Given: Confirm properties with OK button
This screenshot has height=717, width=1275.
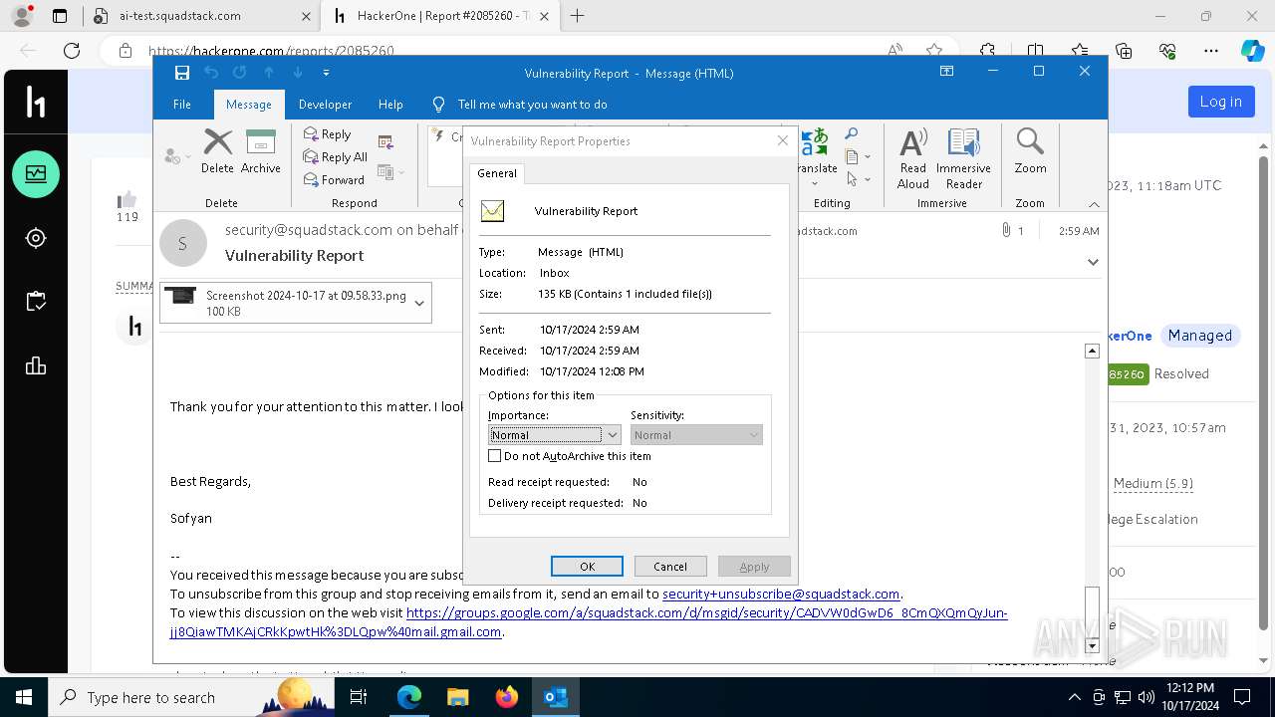Looking at the screenshot, I should 587,567.
